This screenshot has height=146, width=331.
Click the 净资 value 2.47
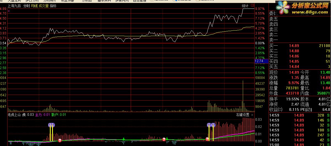[x=295, y=104]
